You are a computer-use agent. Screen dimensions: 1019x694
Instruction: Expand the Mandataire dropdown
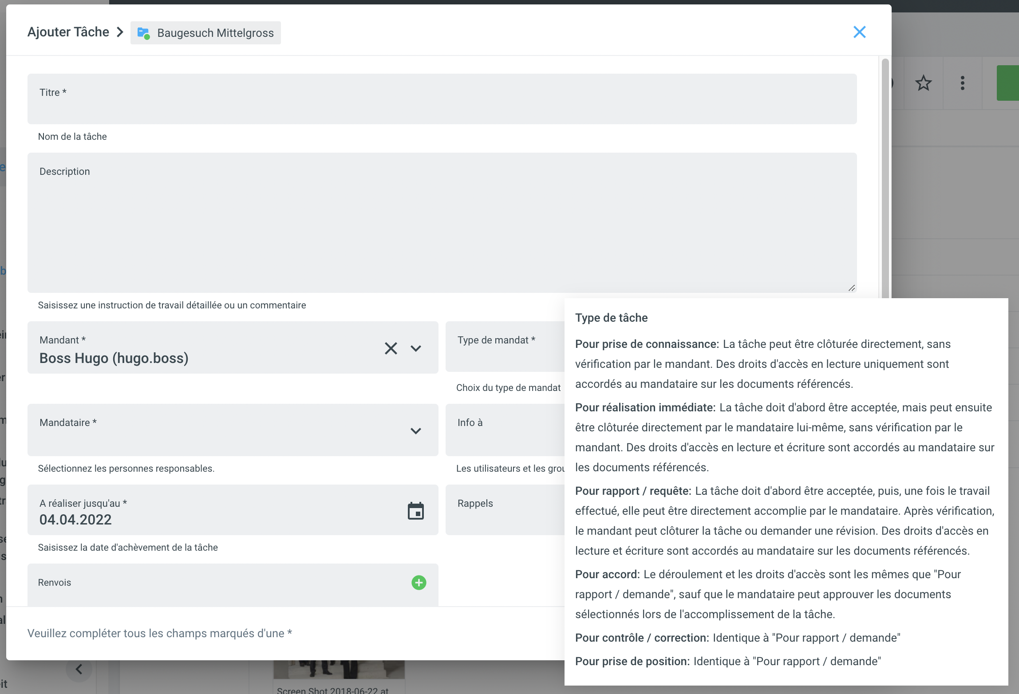click(415, 430)
